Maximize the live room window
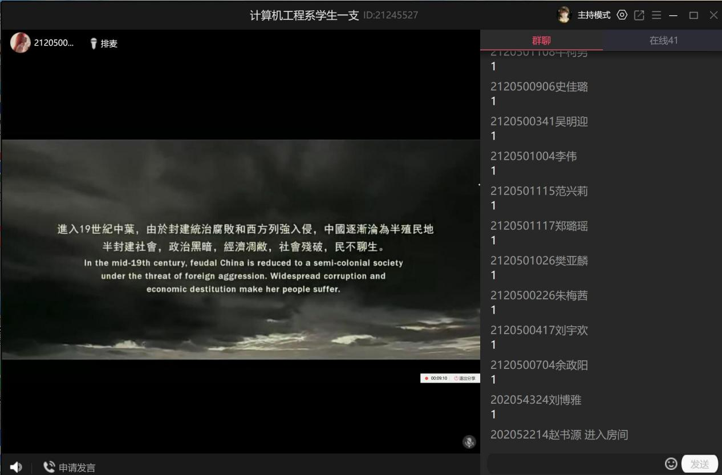 693,15
